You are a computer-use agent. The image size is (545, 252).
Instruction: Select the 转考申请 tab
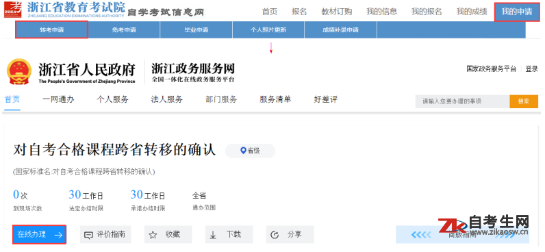pyautogui.click(x=51, y=30)
